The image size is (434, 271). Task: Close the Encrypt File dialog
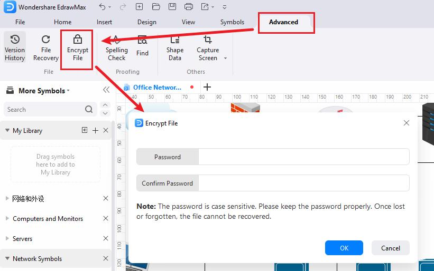point(407,123)
